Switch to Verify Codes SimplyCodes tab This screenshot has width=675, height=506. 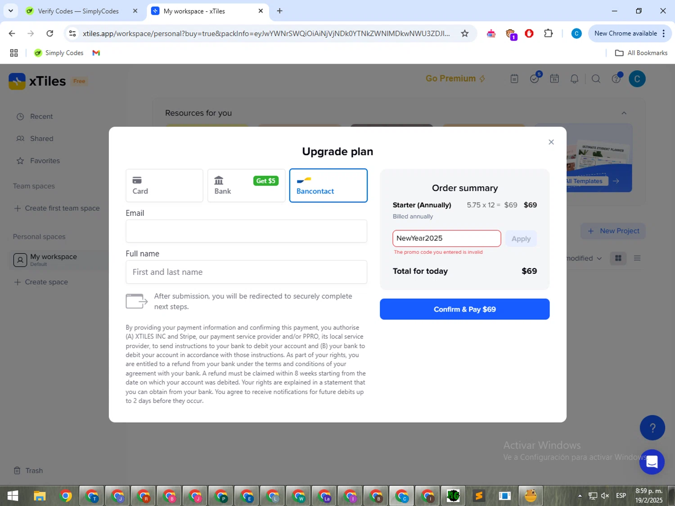[78, 11]
